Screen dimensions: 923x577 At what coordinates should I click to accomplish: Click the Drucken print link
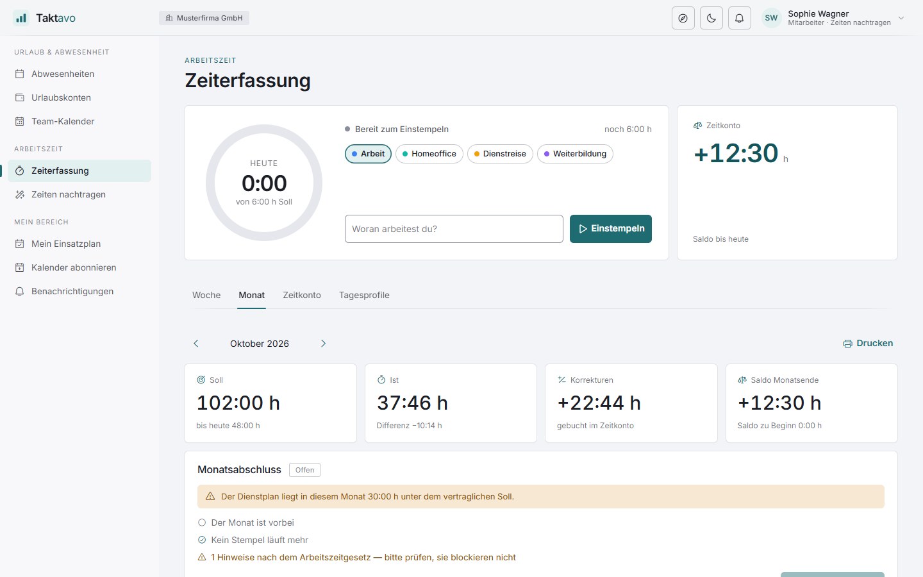point(868,343)
